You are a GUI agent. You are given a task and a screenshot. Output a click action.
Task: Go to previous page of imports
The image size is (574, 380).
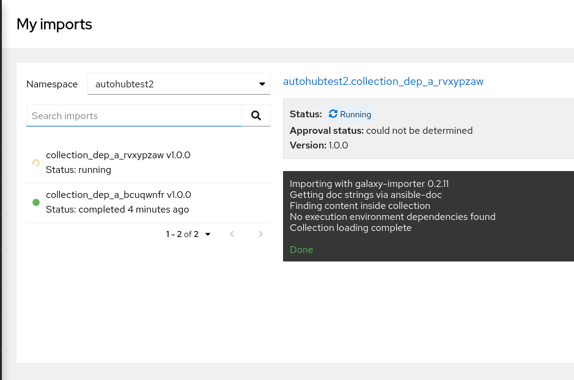[232, 234]
